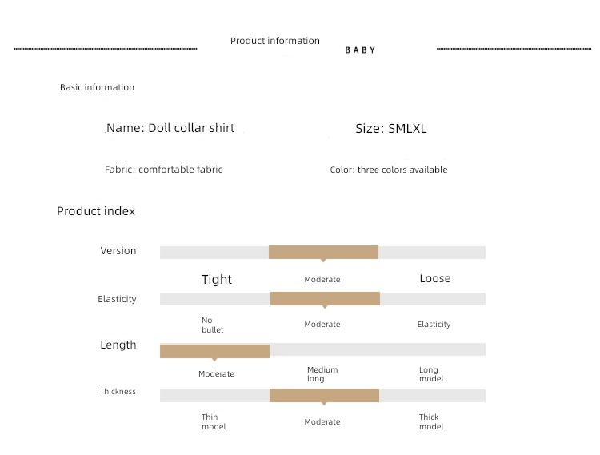The width and height of the screenshot is (600, 455).
Task: Click the Medium long length label
Action: pos(322,374)
